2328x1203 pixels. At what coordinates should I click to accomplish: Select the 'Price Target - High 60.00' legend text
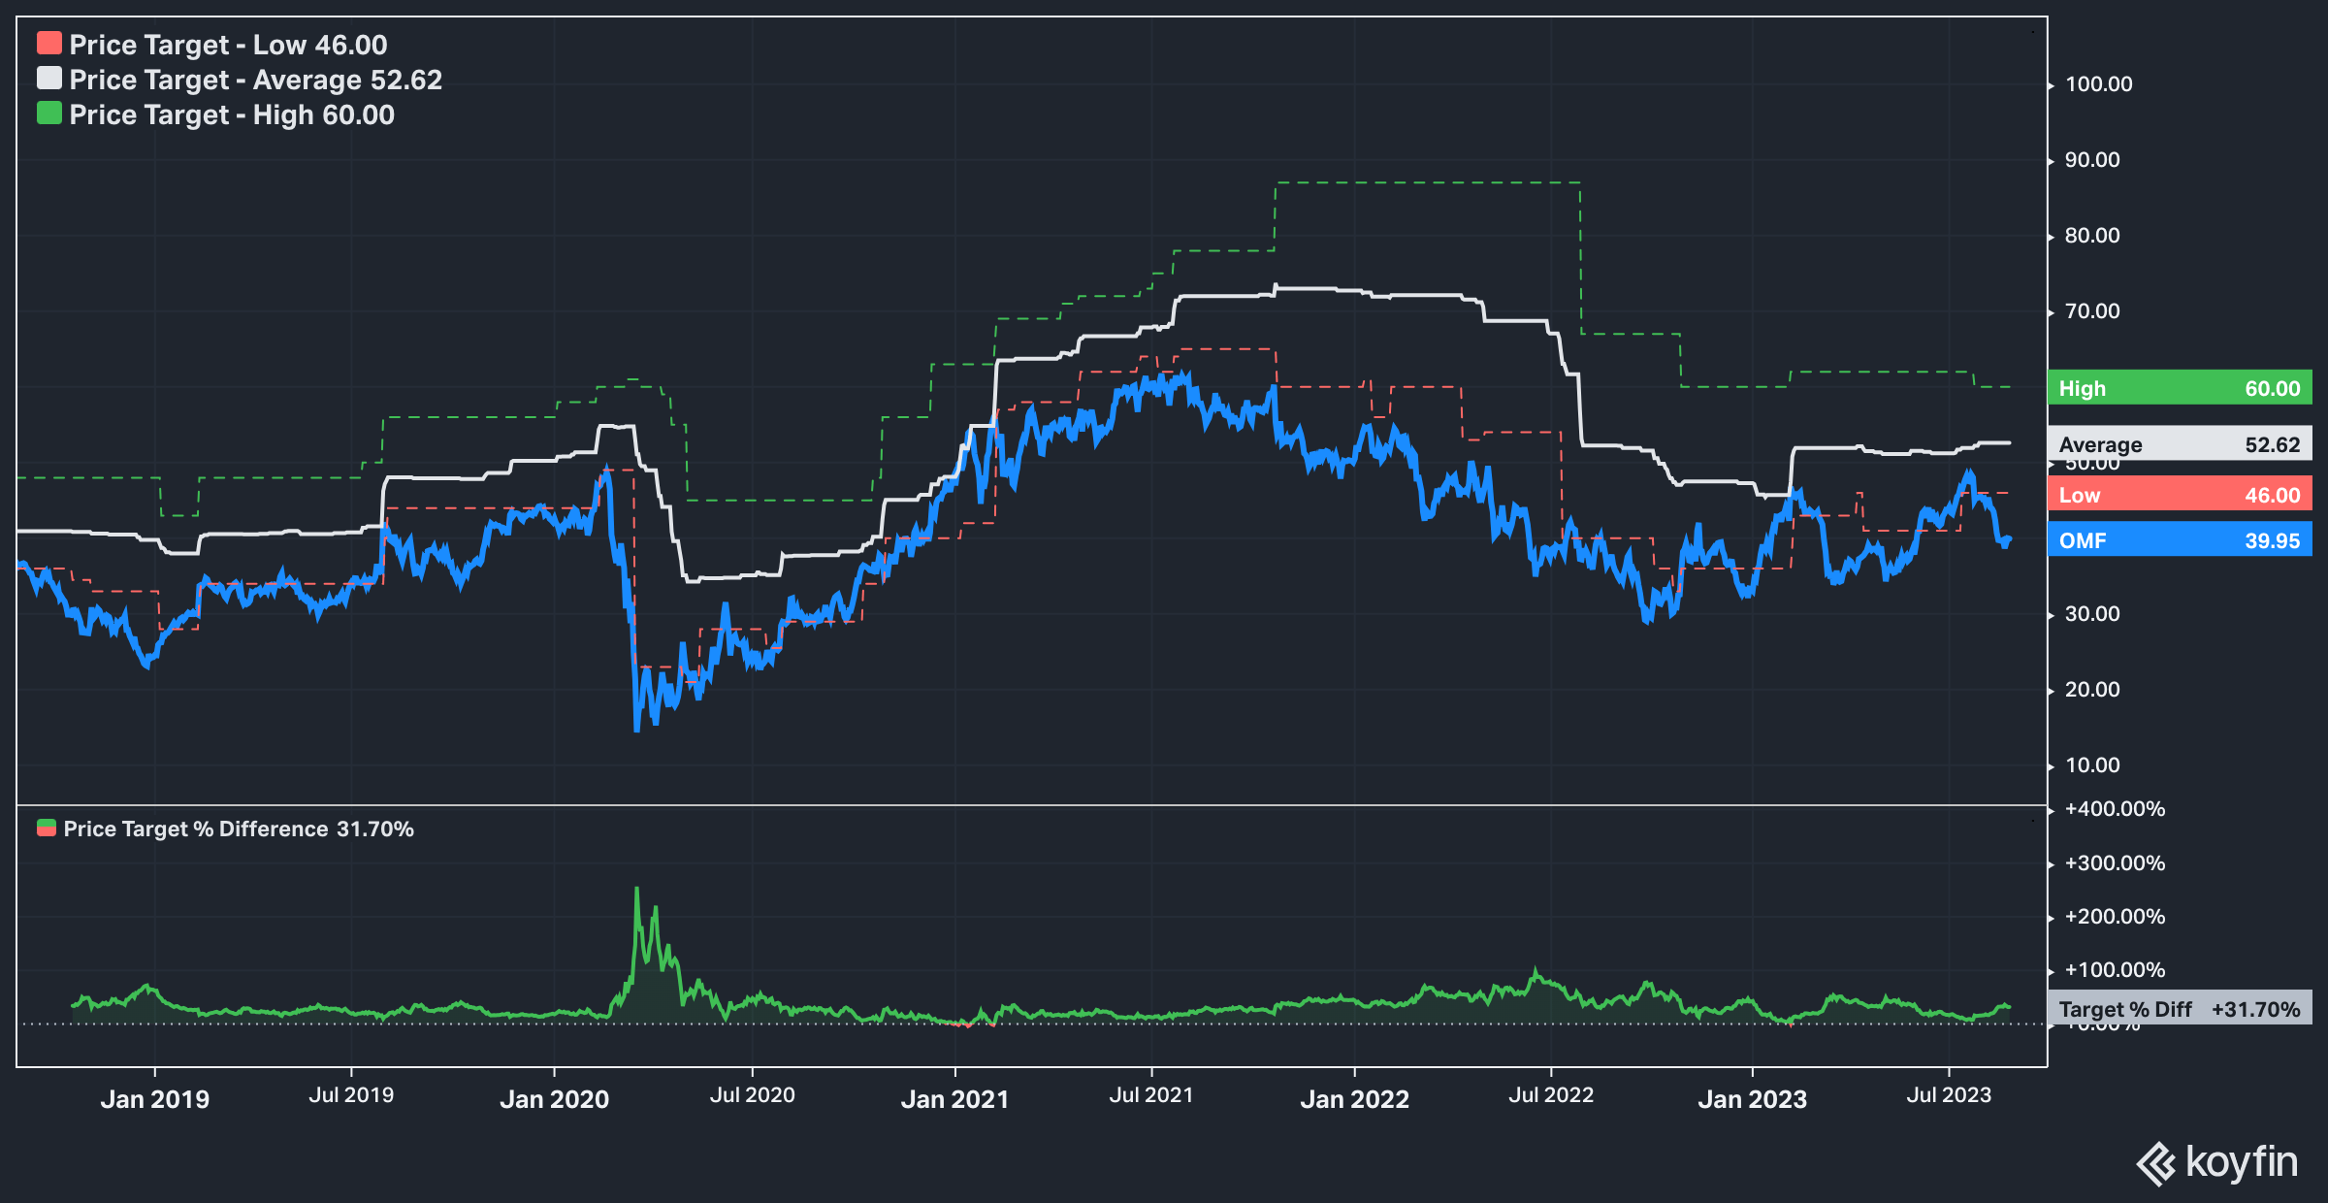[232, 114]
